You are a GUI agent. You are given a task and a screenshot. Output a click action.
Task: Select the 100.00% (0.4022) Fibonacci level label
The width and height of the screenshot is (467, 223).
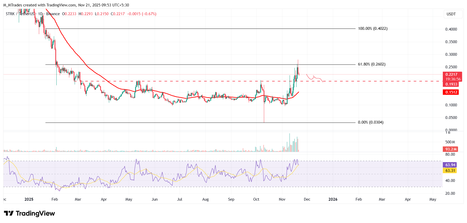pos(373,29)
